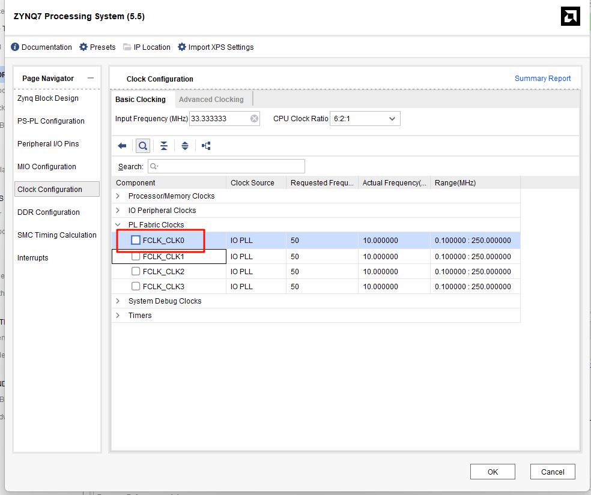The image size is (591, 495).
Task: Click the Component column header
Action: 169,182
